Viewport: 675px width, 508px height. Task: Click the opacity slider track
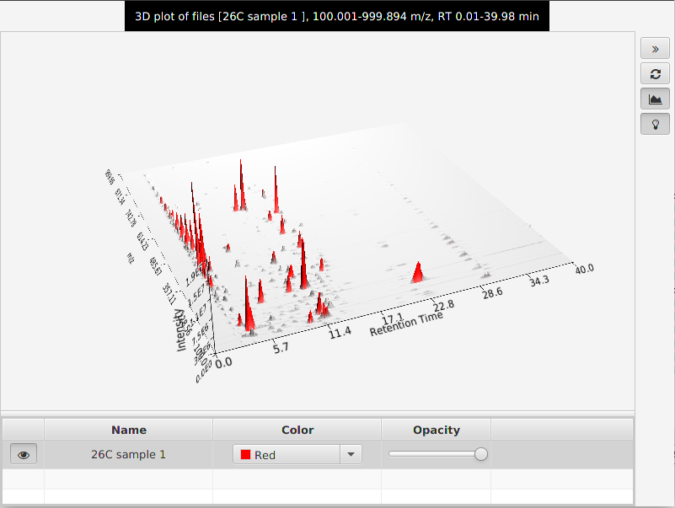coord(438,454)
